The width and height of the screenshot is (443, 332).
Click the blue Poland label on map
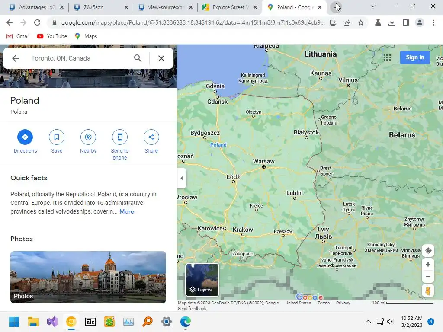[x=218, y=145]
